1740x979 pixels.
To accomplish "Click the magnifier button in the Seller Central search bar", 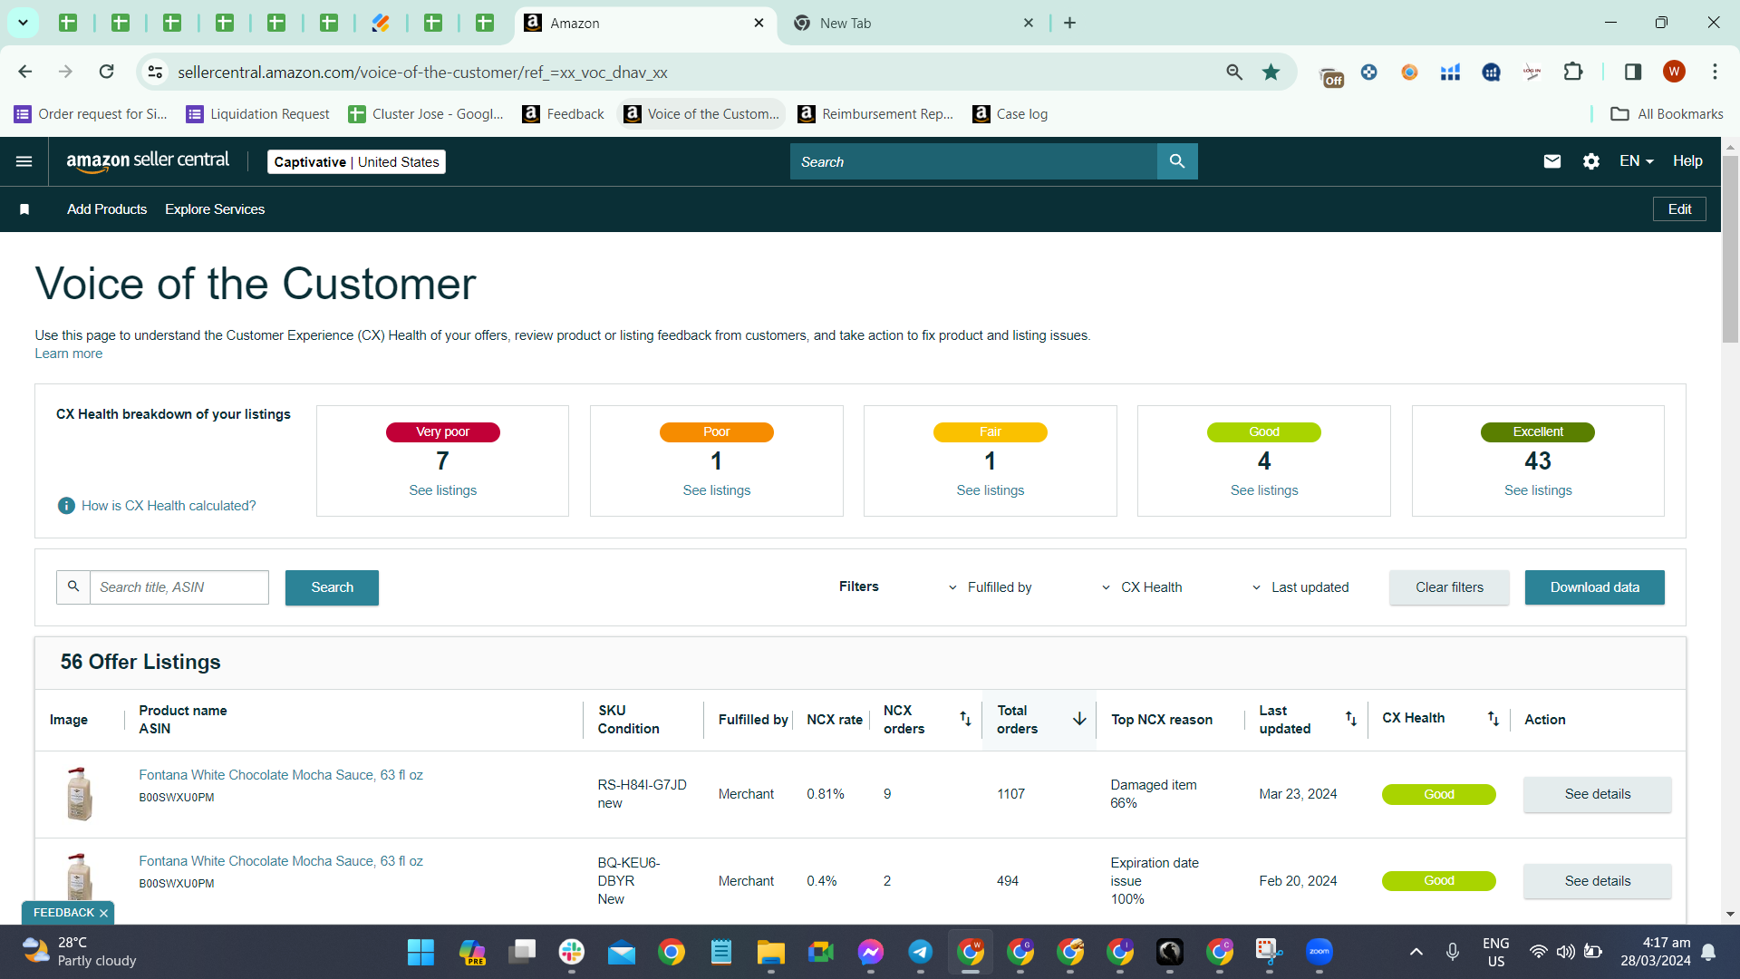I will (1177, 161).
